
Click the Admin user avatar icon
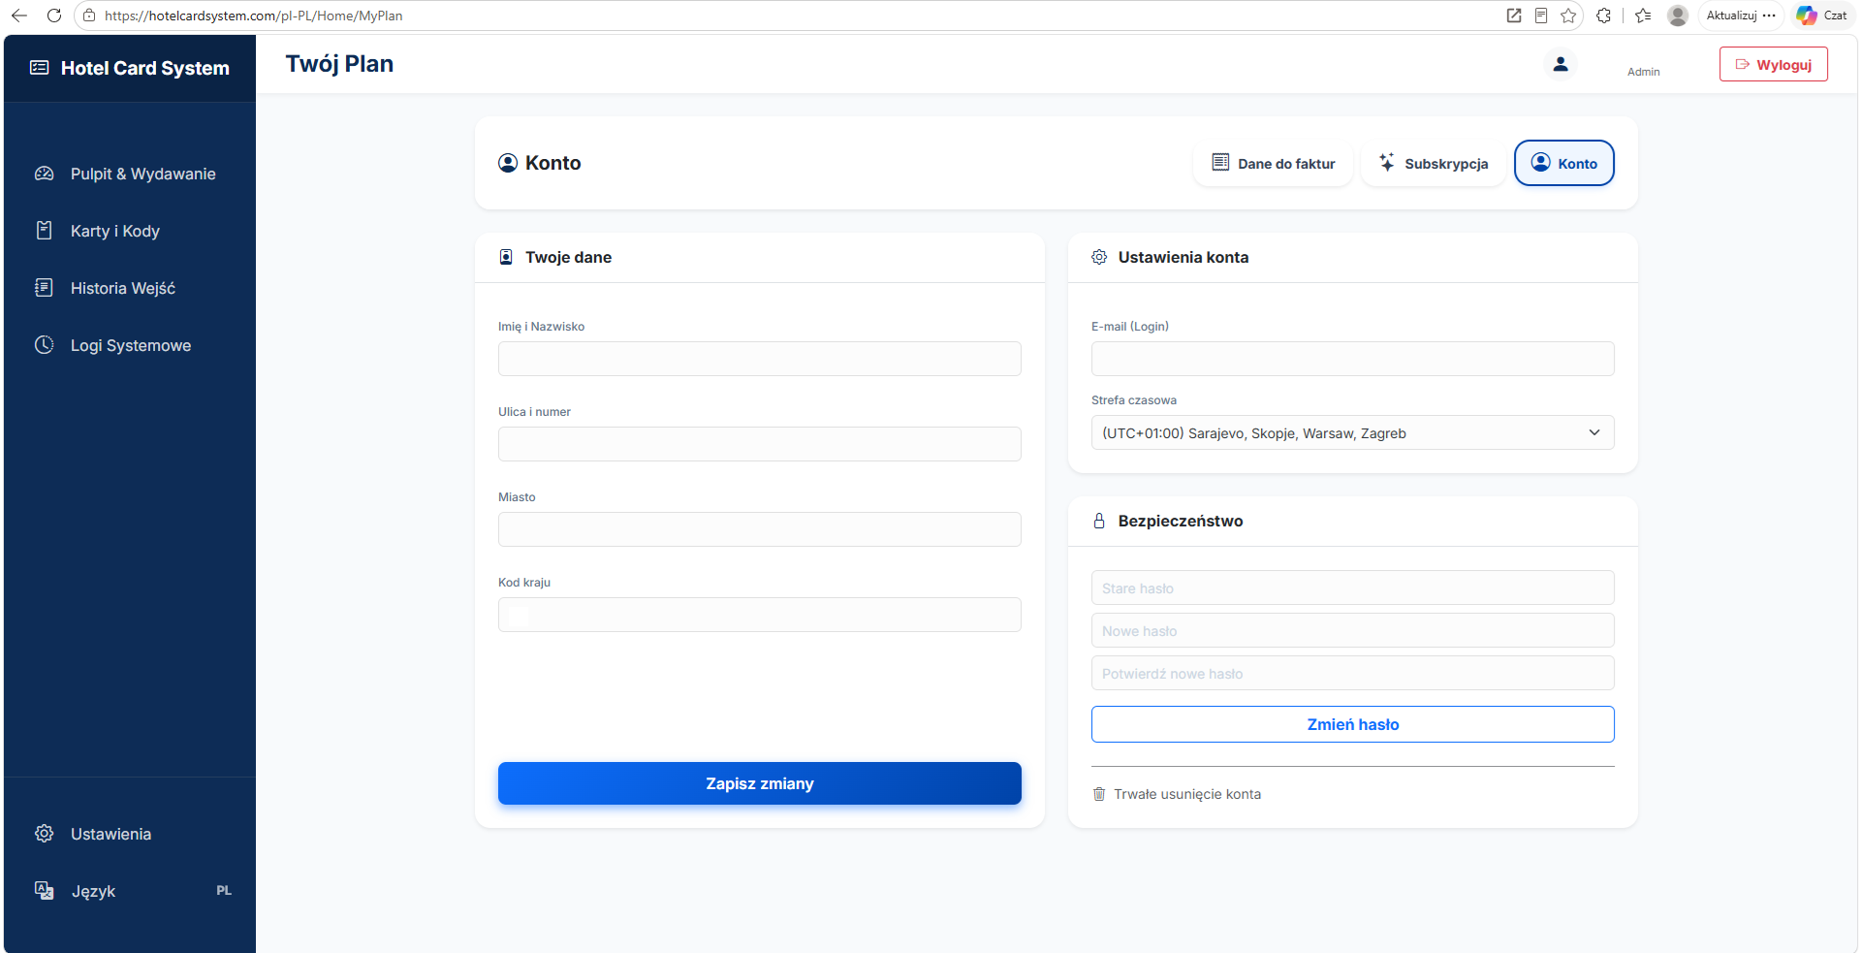pyautogui.click(x=1561, y=64)
